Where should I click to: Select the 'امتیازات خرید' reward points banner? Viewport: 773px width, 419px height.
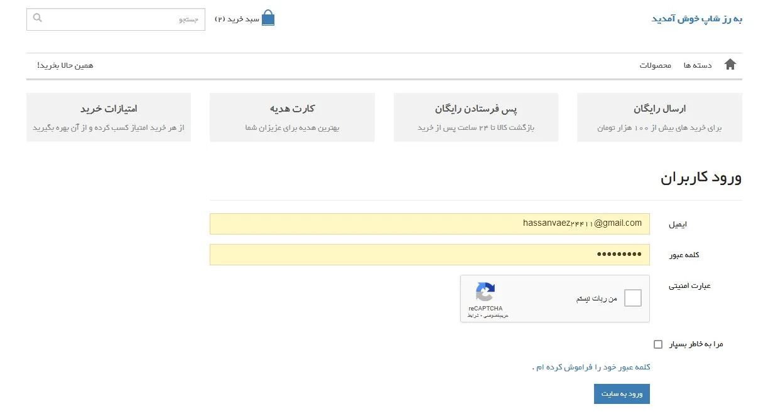click(x=109, y=117)
